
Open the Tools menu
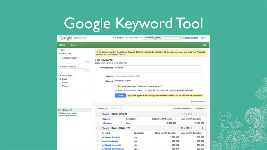click(75, 45)
